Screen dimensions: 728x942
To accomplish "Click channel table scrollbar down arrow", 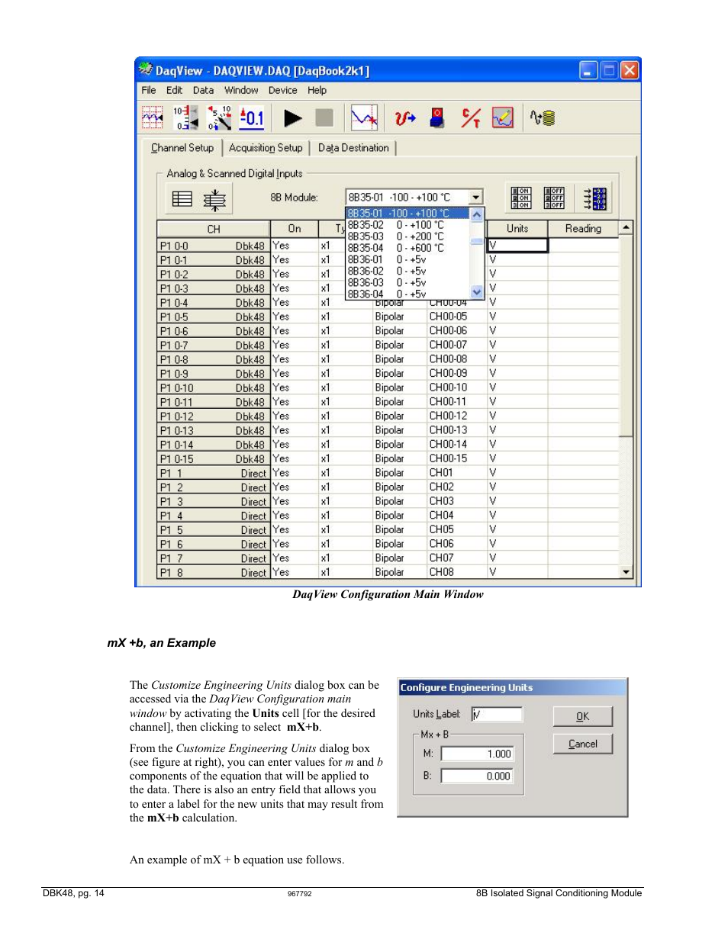I will [627, 572].
